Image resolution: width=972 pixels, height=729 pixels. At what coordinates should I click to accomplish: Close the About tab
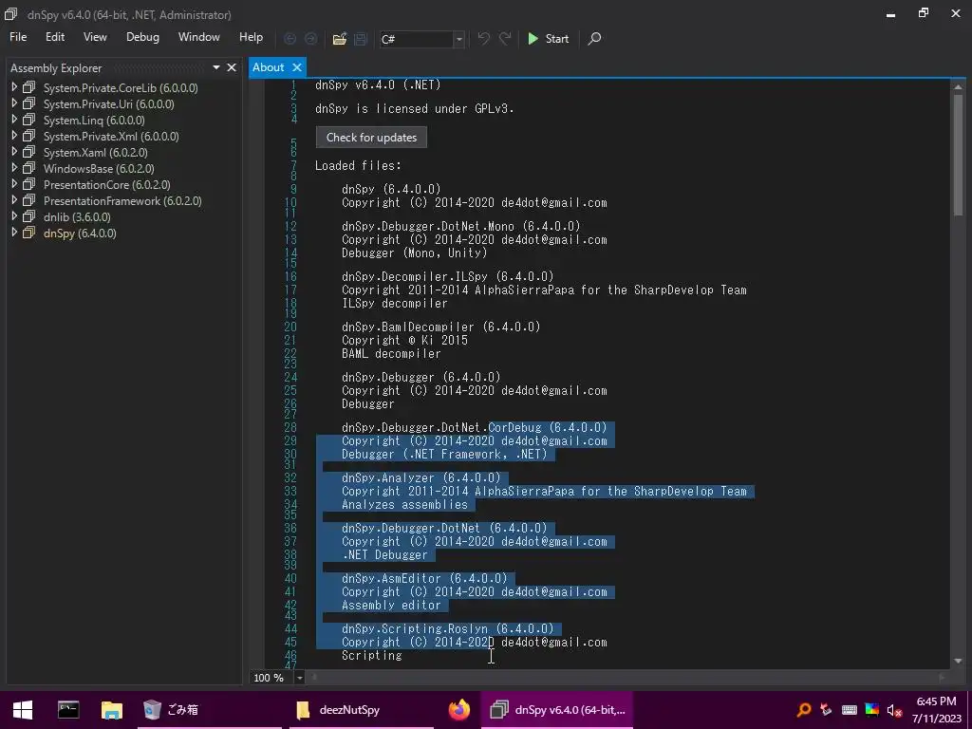[x=297, y=67]
